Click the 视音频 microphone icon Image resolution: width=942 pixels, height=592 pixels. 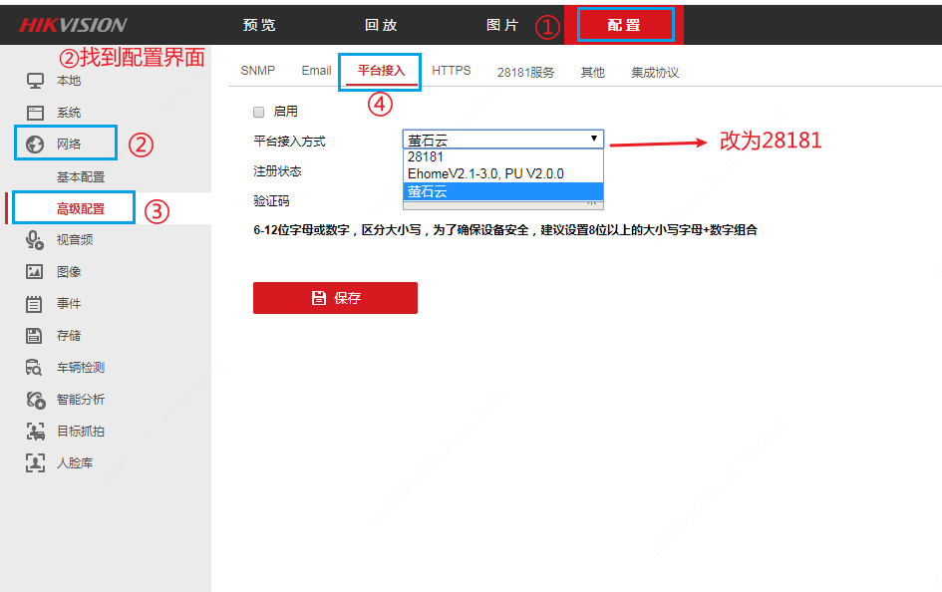coord(35,240)
